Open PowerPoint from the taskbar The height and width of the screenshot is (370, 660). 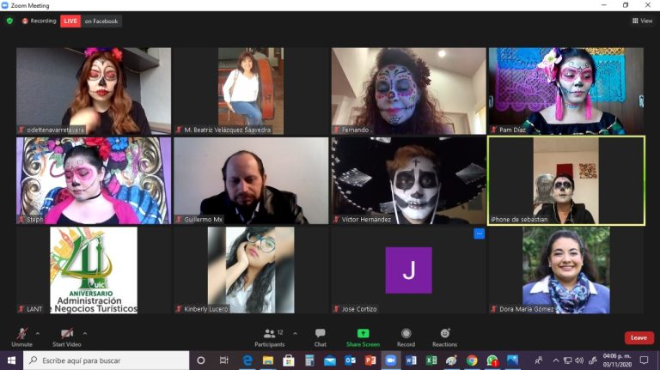point(370,361)
